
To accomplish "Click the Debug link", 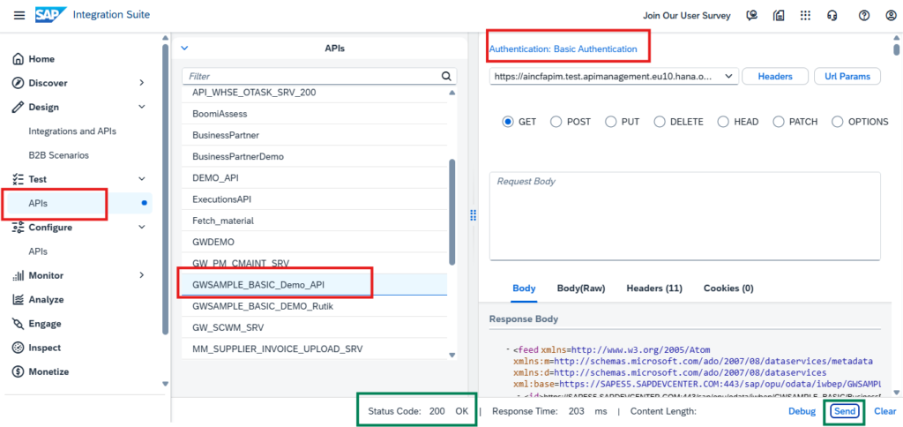I will tap(802, 411).
